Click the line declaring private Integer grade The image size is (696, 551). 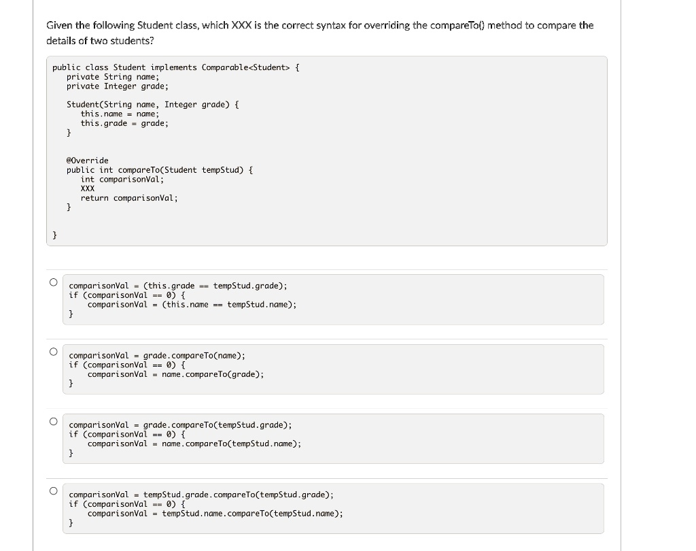click(116, 86)
